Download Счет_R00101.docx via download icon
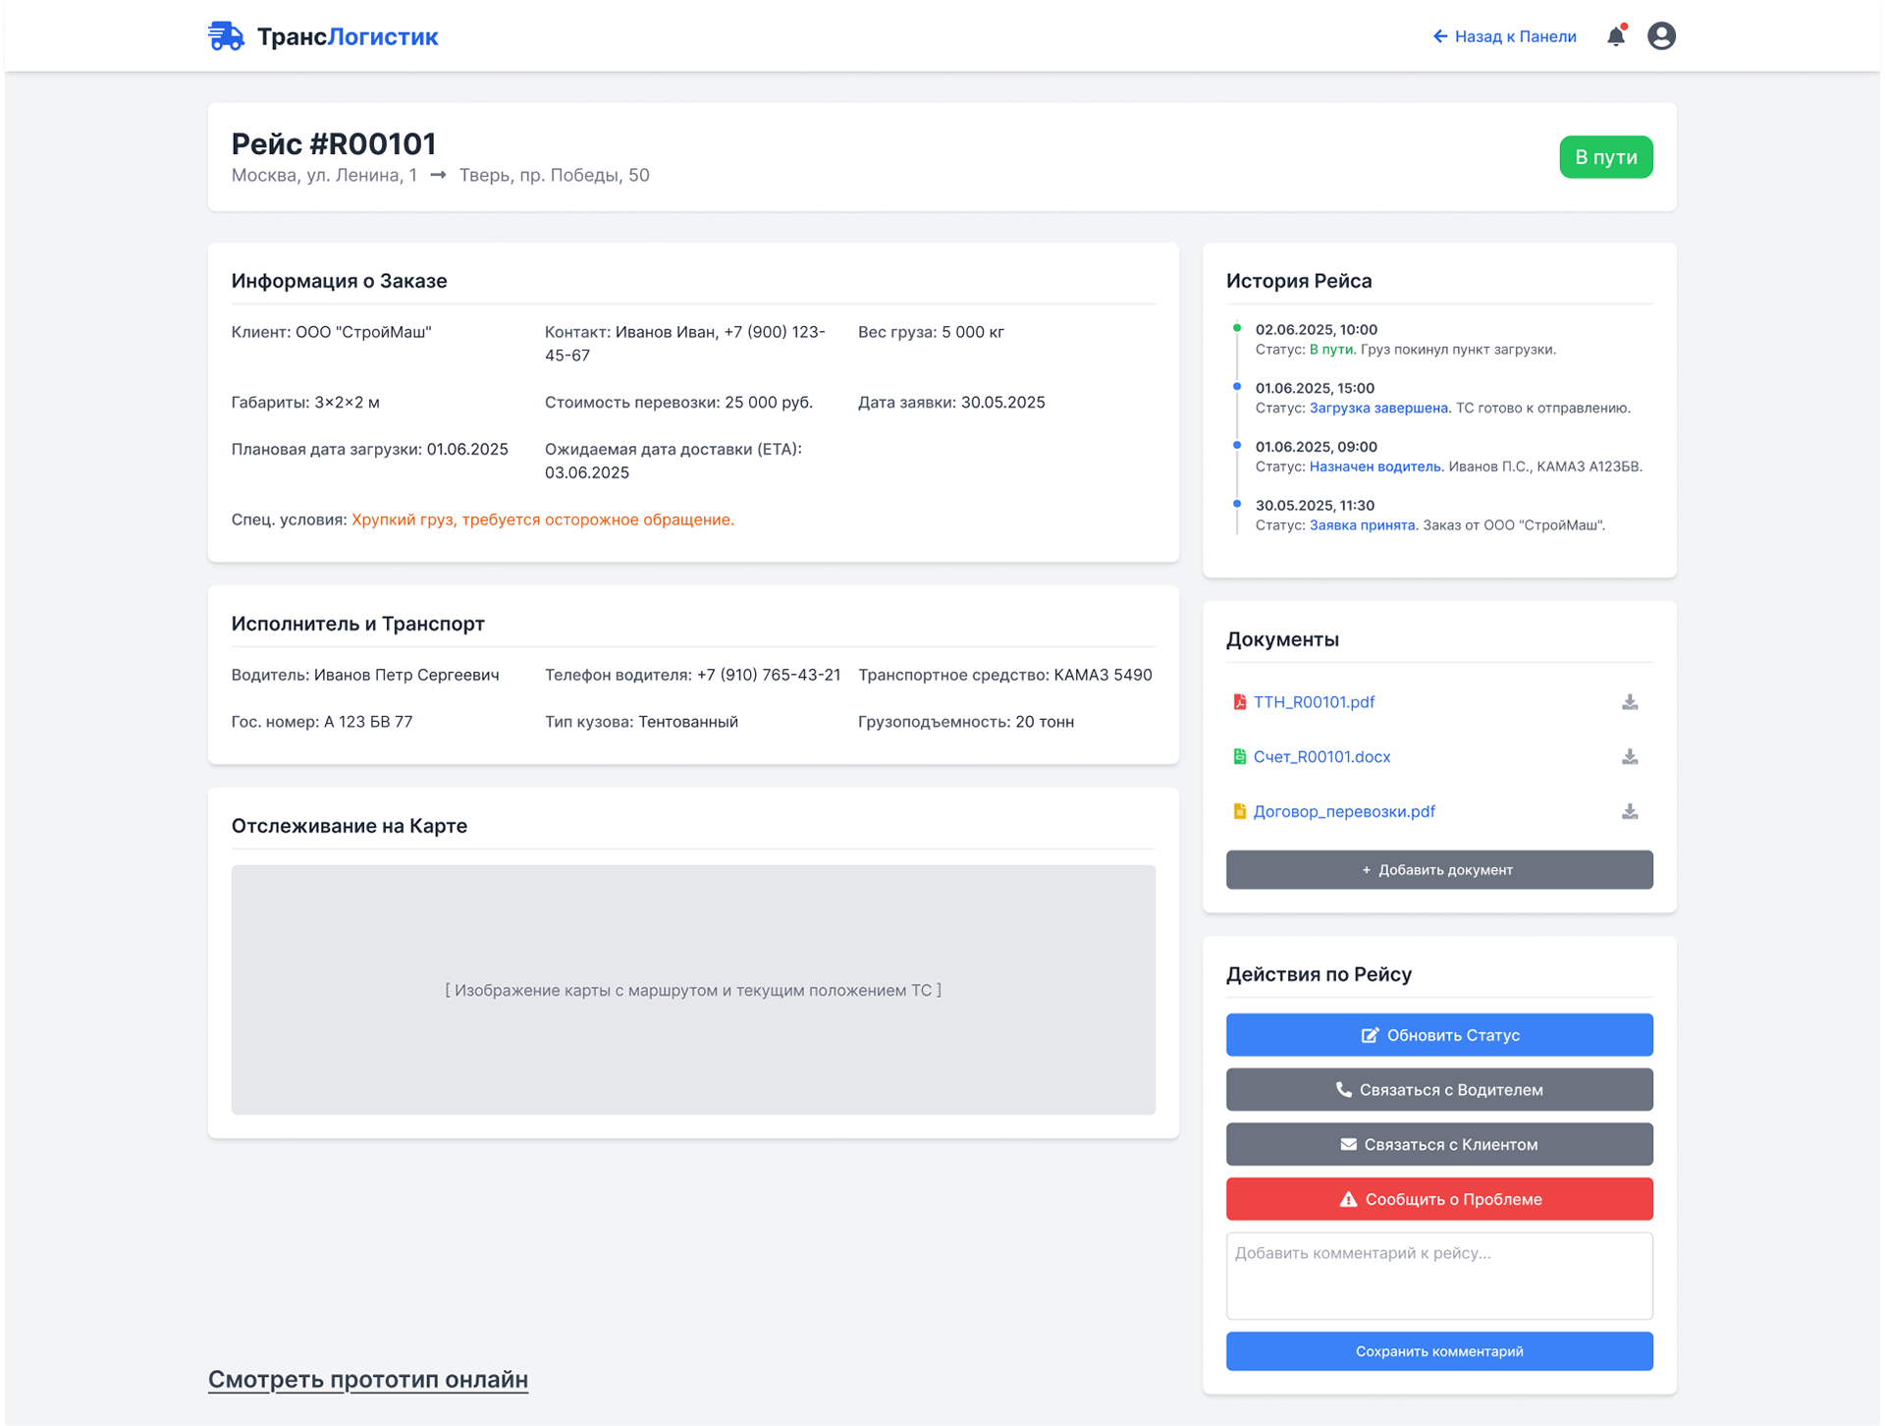Viewport: 1885px width, 1426px height. (1629, 757)
